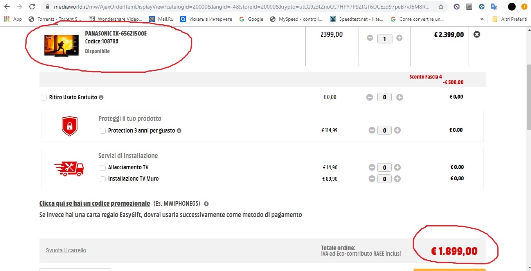Go back to the previous page
Viewport: 531px width, 271px height.
click(x=7, y=7)
